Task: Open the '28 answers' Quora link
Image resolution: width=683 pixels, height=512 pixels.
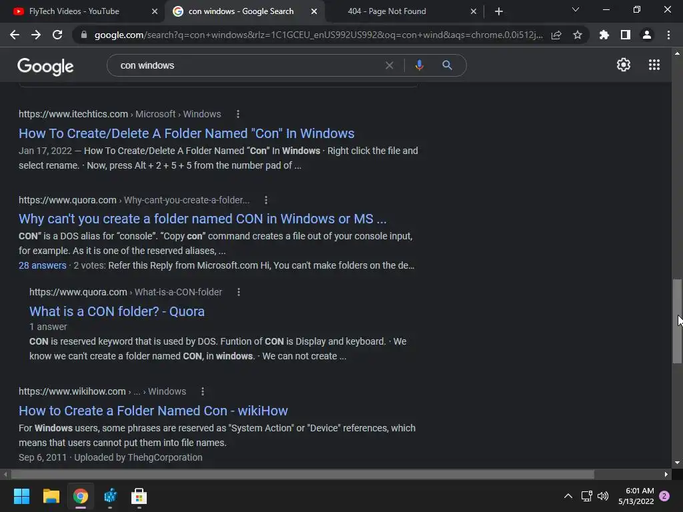Action: (x=42, y=265)
